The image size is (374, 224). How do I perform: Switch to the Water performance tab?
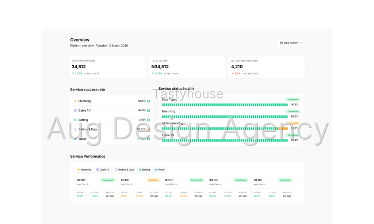click(x=160, y=170)
